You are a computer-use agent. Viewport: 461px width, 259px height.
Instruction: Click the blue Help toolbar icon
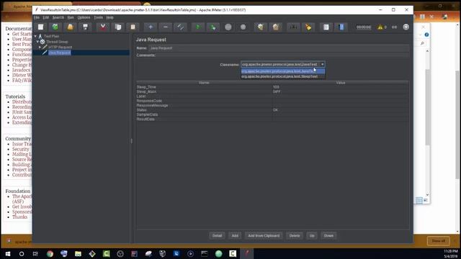341,27
